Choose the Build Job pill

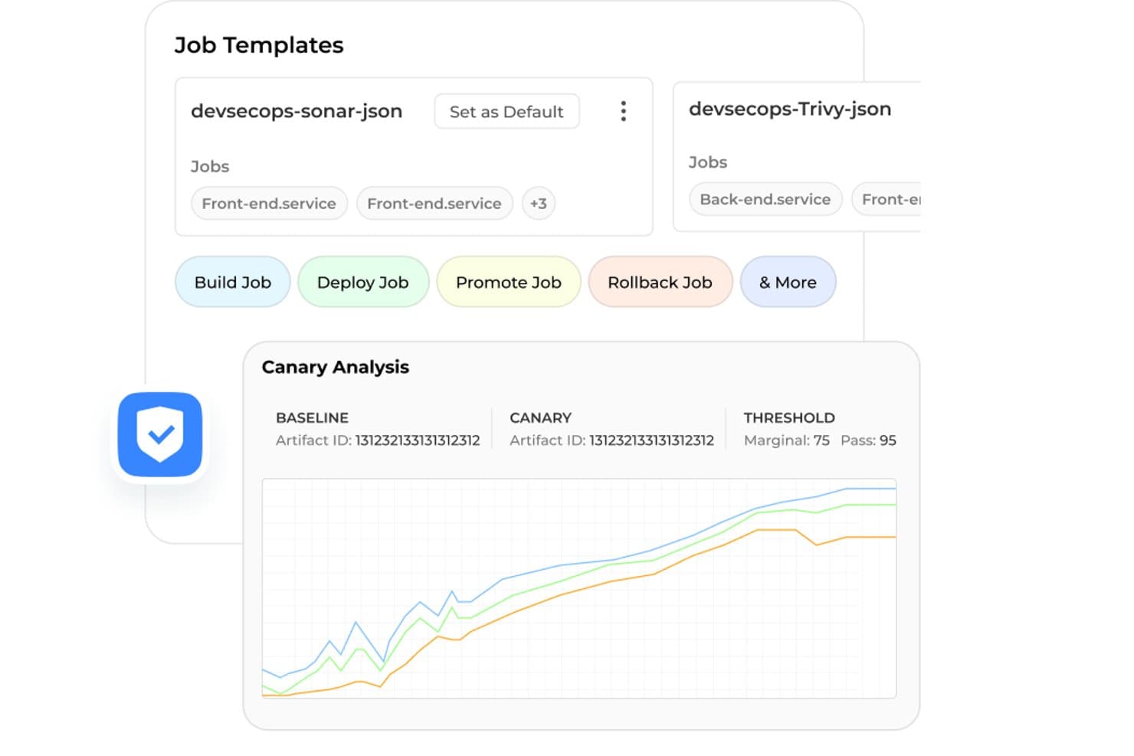click(x=233, y=282)
